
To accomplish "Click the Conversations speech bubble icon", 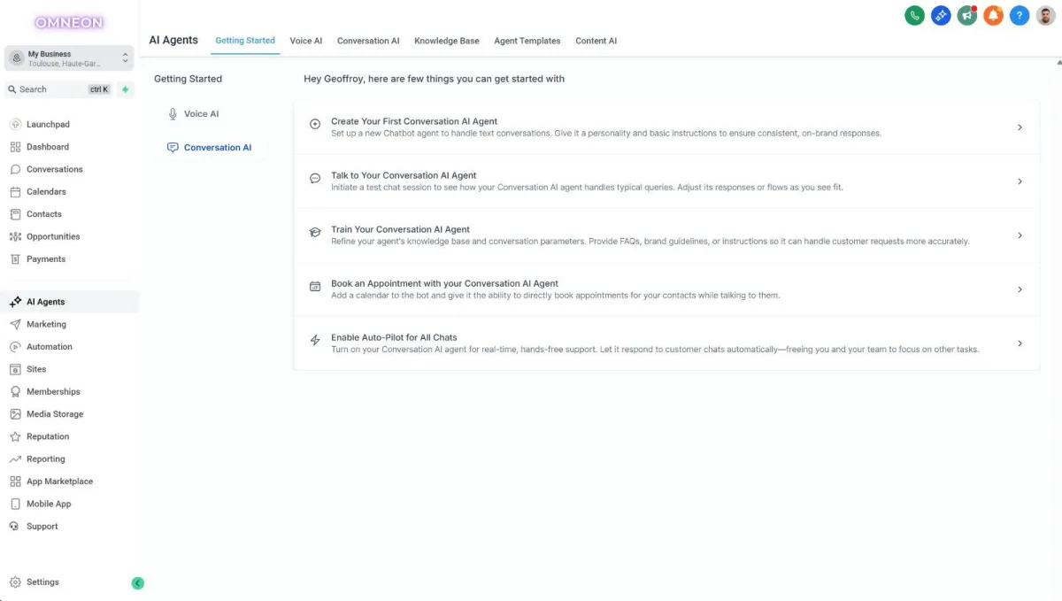I will pos(15,169).
